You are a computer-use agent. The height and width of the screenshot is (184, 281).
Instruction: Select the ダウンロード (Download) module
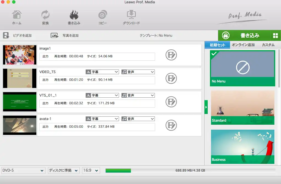click(x=131, y=17)
